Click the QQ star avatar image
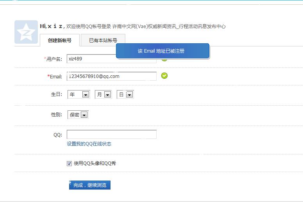Screen dimensions: 303x202 pos(26,32)
